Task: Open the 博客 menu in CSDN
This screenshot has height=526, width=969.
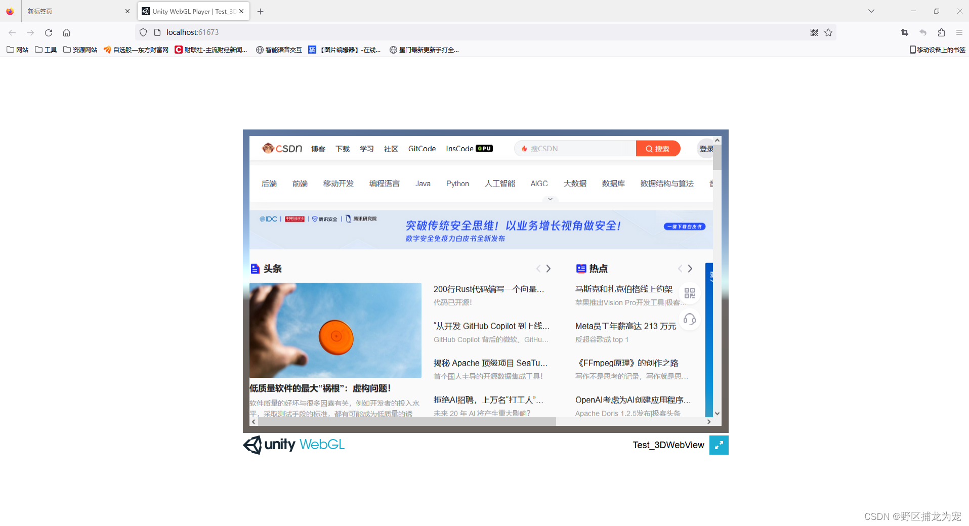Action: pyautogui.click(x=318, y=149)
